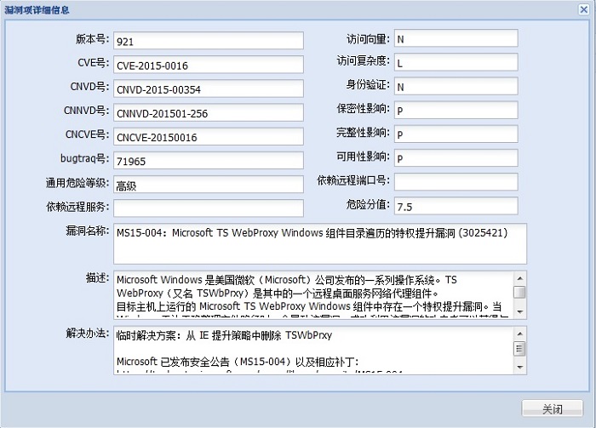Click the line starting 临时解决方案
Viewport: 596px width, 428px height.
coord(224,335)
